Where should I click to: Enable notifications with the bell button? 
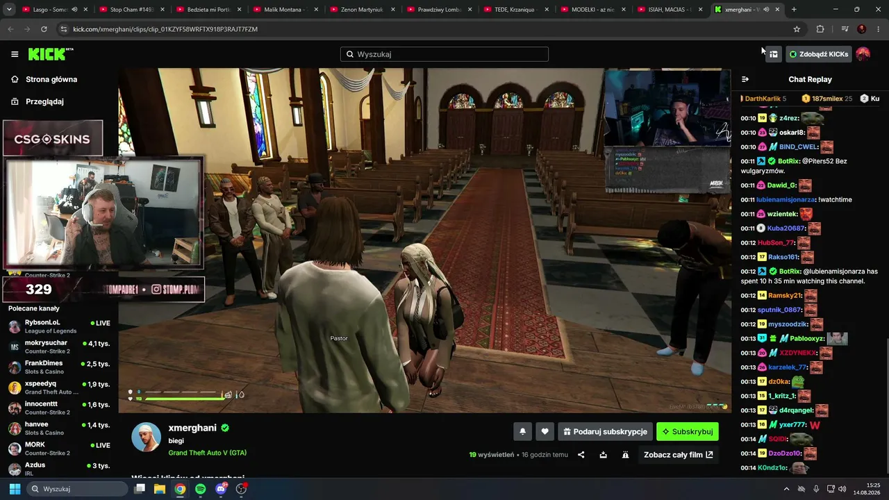click(x=523, y=431)
